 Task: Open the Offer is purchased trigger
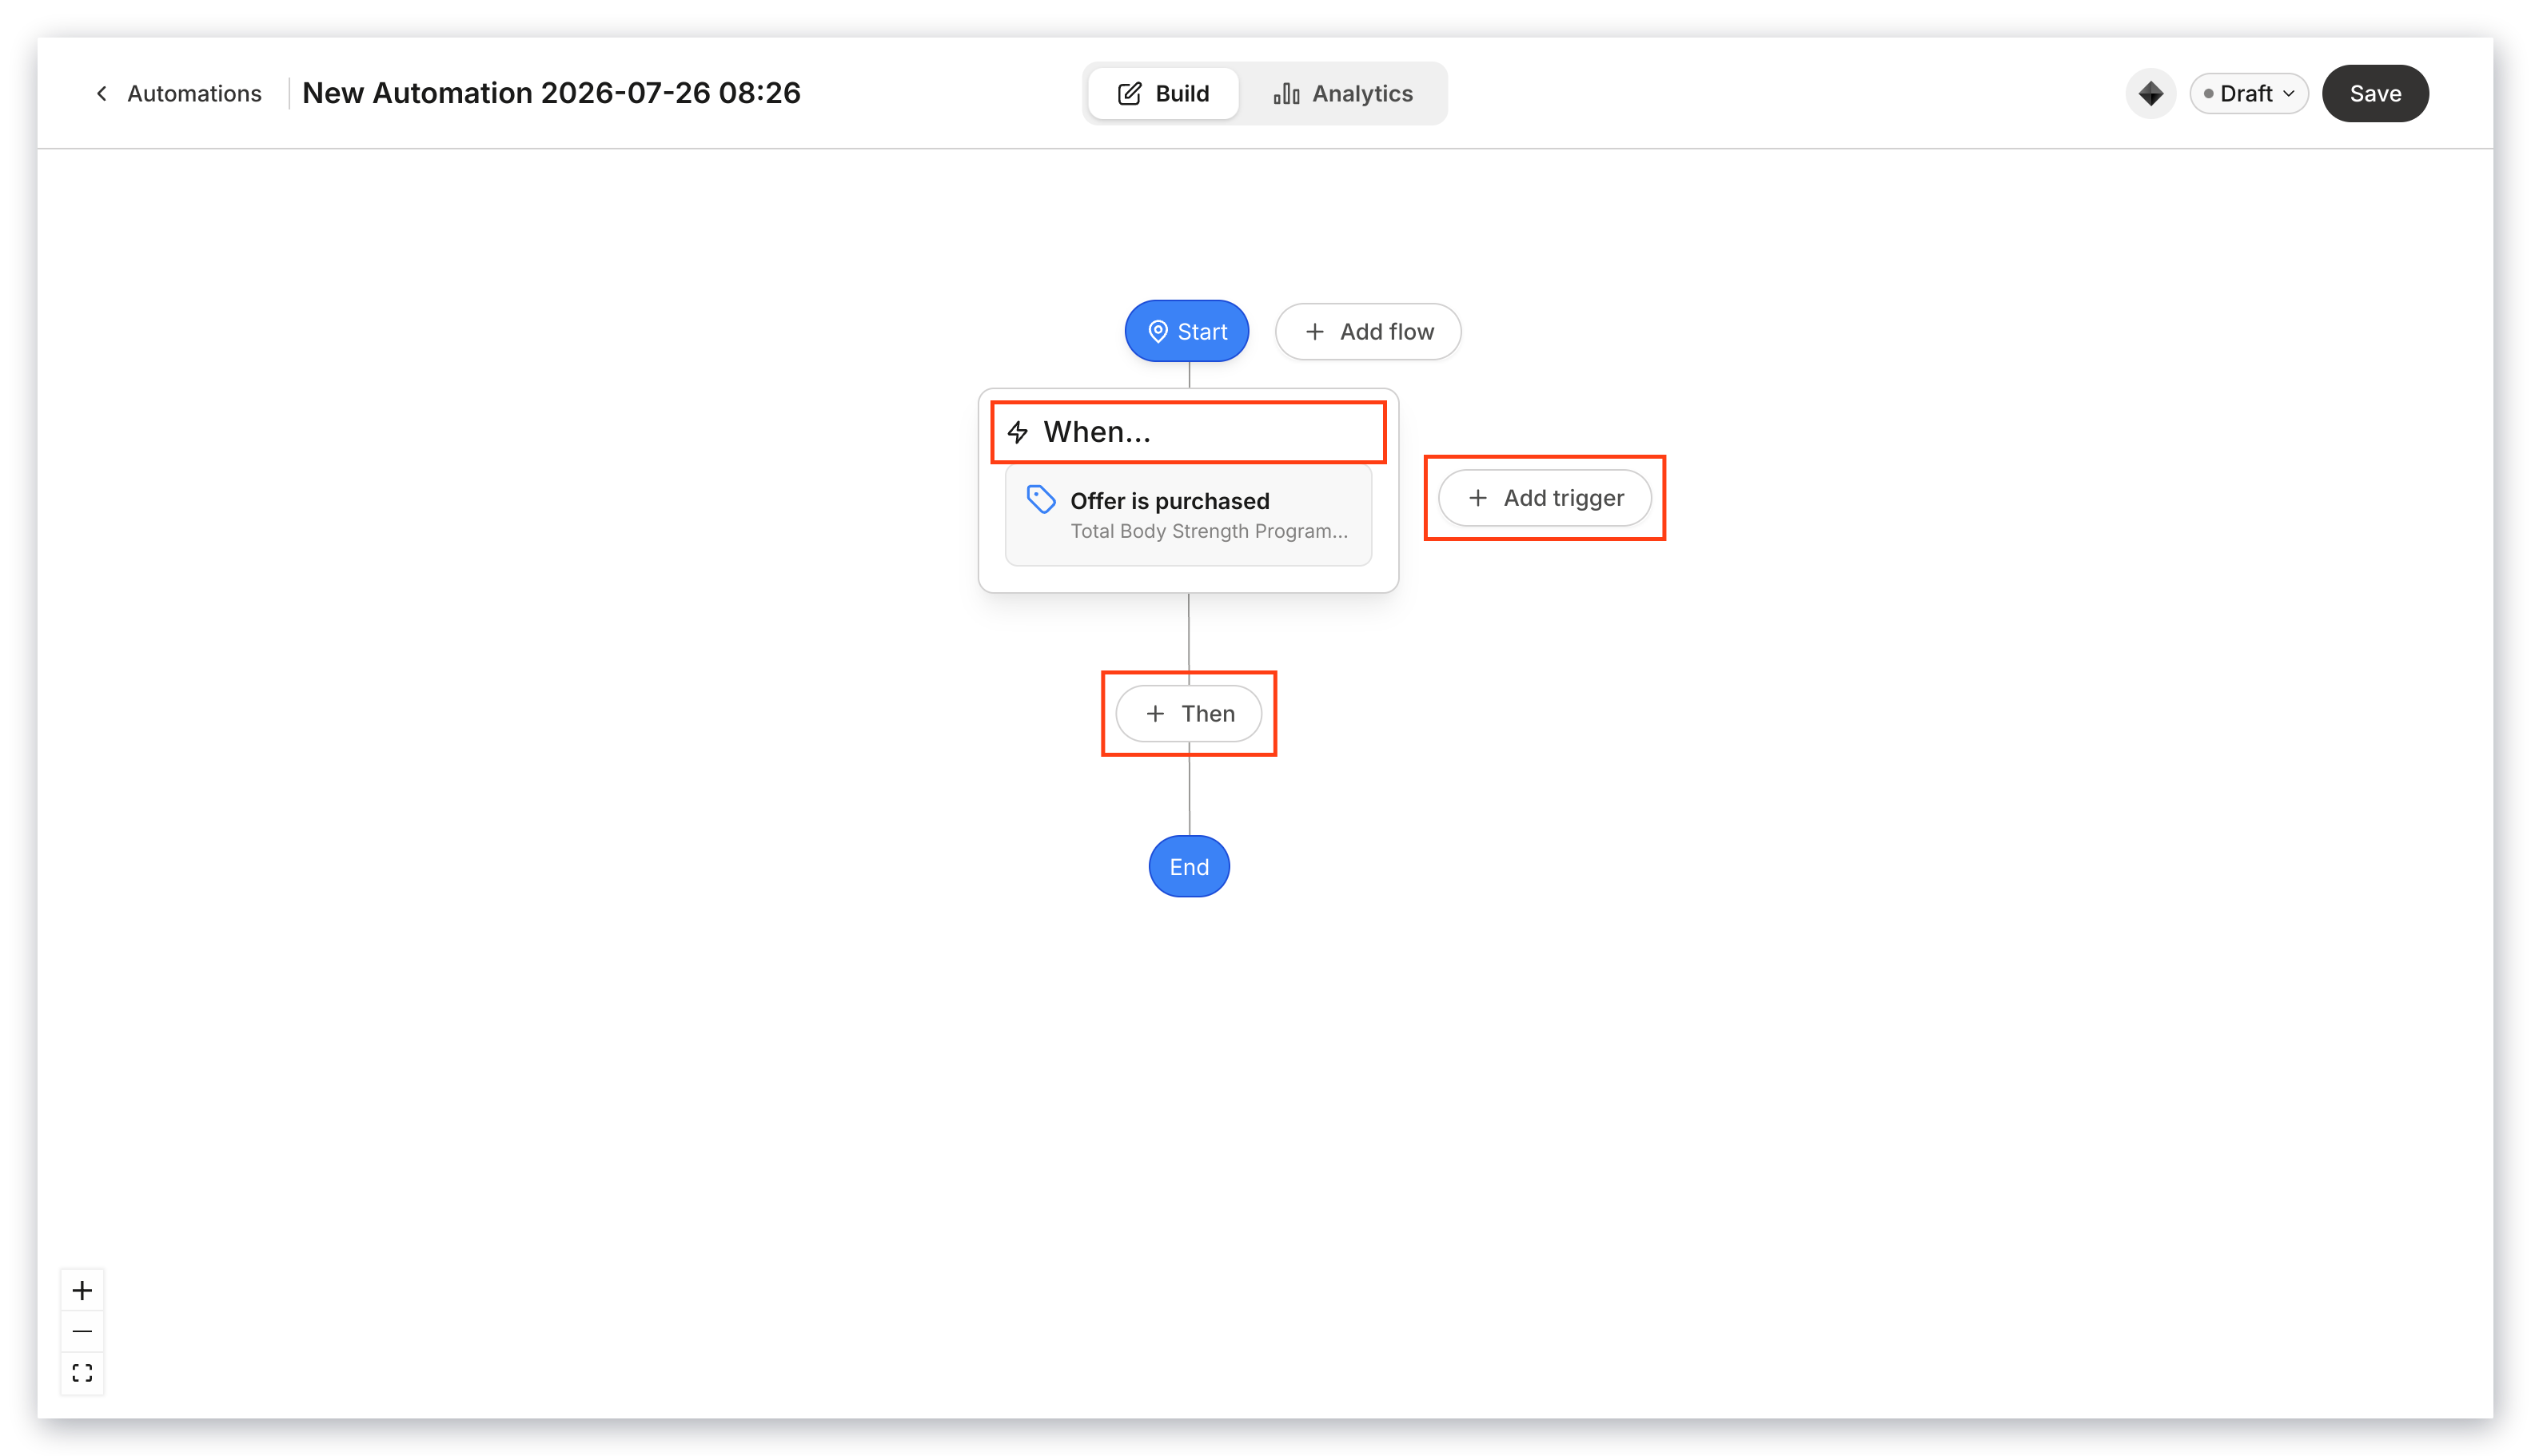click(1189, 515)
